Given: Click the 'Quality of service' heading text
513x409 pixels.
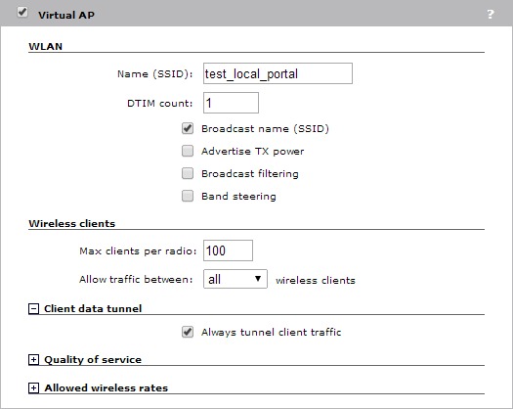Looking at the screenshot, I should [93, 359].
